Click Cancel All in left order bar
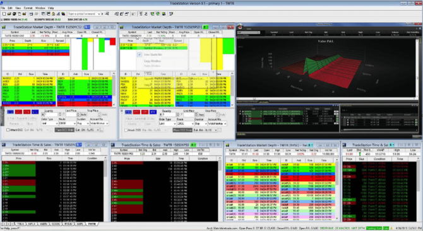This screenshot has width=423, height=231. pos(22,118)
